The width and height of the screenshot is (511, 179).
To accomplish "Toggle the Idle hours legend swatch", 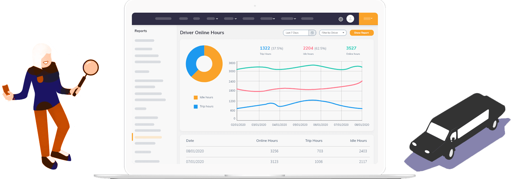I will (196, 97).
